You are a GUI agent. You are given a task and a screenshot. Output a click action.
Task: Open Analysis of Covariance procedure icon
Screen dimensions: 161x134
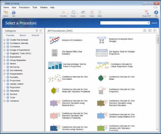click(55, 40)
